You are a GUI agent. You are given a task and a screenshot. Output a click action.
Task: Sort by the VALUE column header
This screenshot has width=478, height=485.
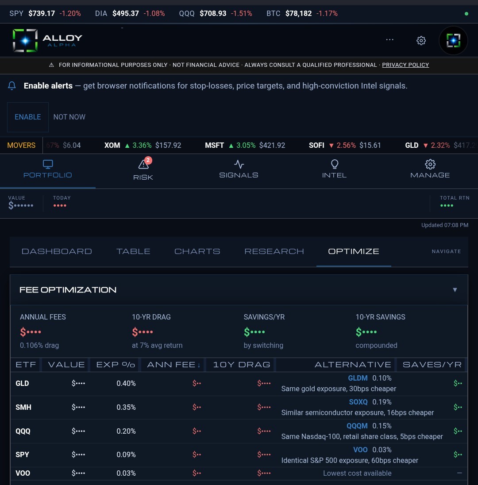(66, 365)
